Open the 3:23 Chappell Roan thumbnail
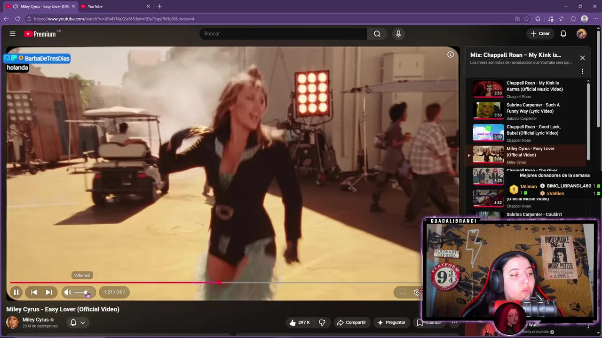 coord(488,177)
